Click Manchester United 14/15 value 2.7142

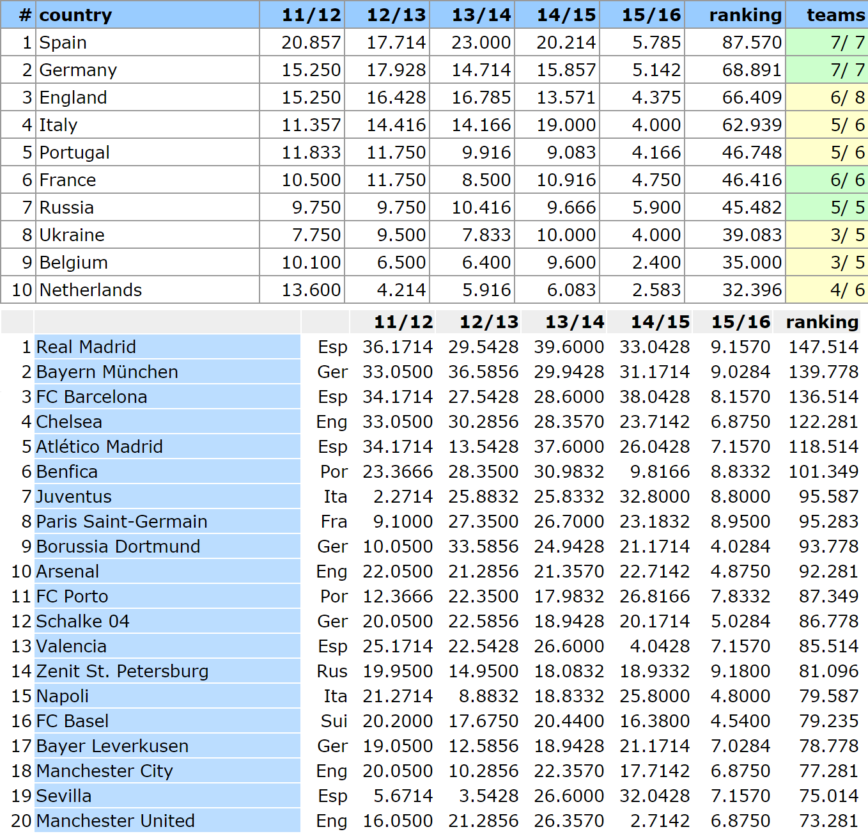[660, 821]
